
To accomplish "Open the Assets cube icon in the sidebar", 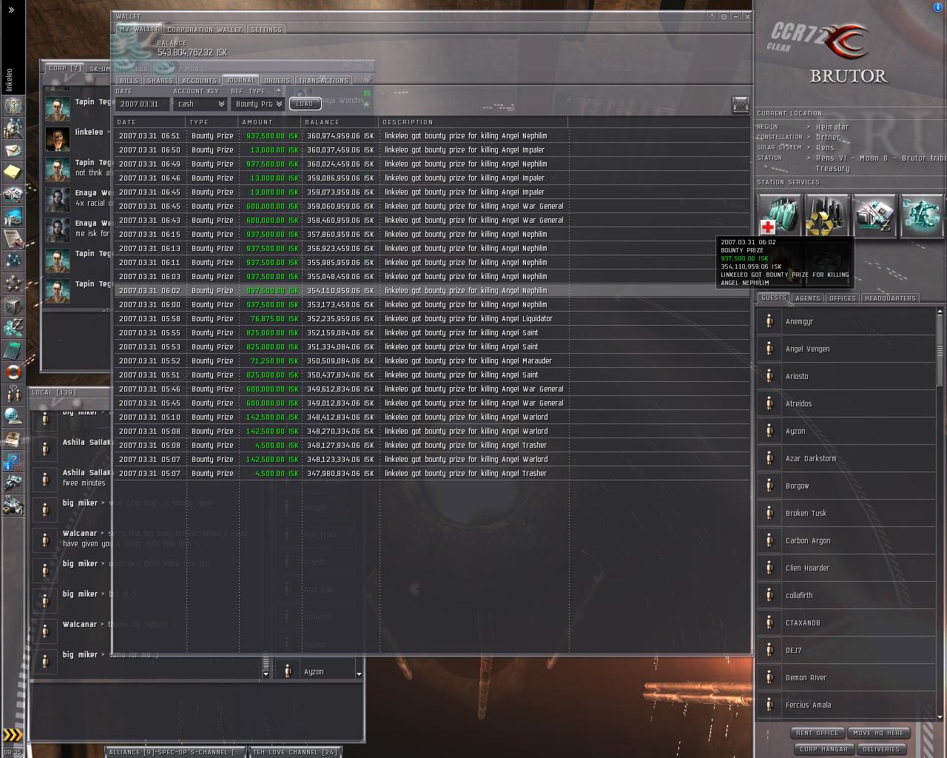I will [13, 305].
